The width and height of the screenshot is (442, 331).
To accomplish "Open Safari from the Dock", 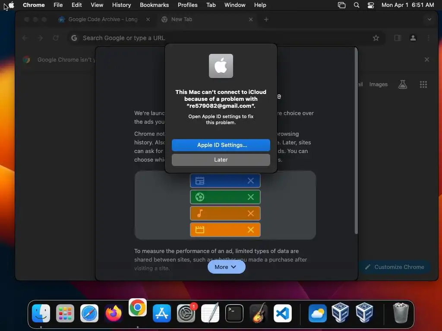I will pos(89,313).
